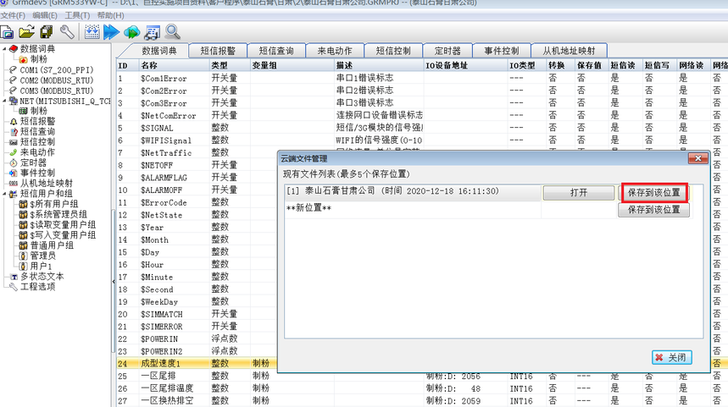
Task: Open 定时器 in the left tree
Action: click(x=33, y=162)
